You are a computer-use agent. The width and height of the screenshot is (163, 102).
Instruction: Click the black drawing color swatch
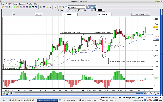100,10
